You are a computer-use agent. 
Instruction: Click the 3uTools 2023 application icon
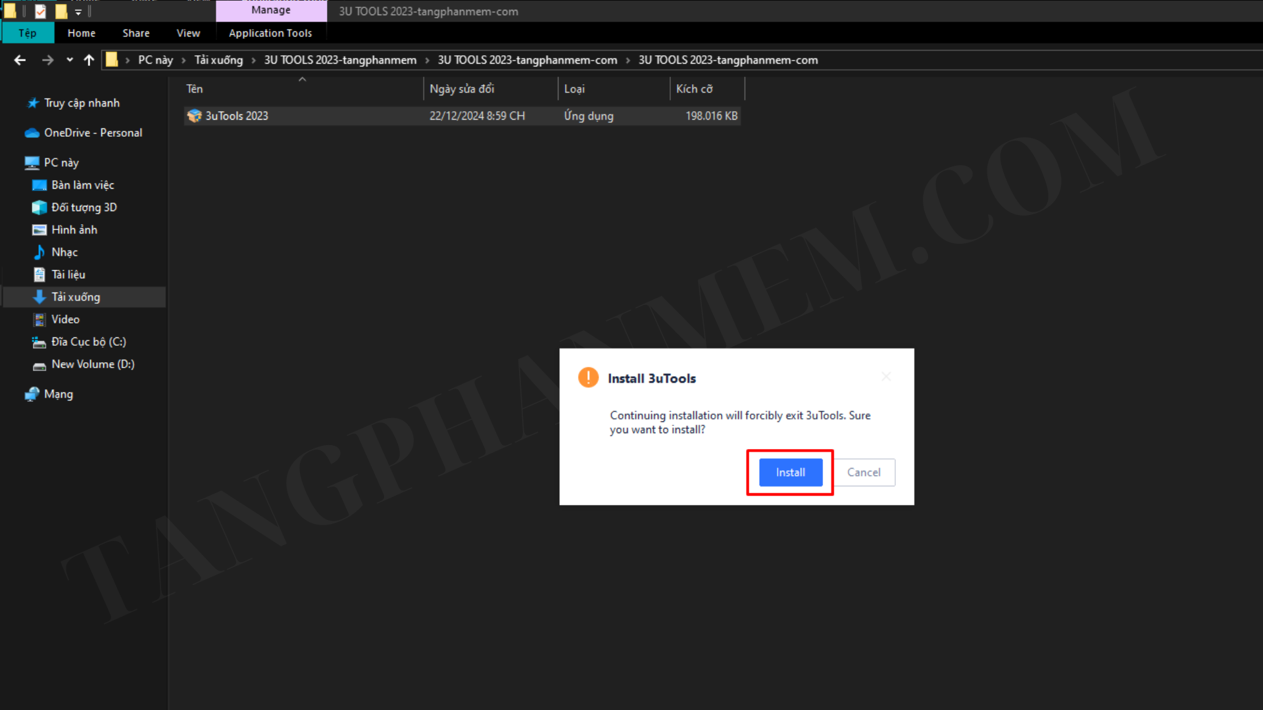click(194, 116)
